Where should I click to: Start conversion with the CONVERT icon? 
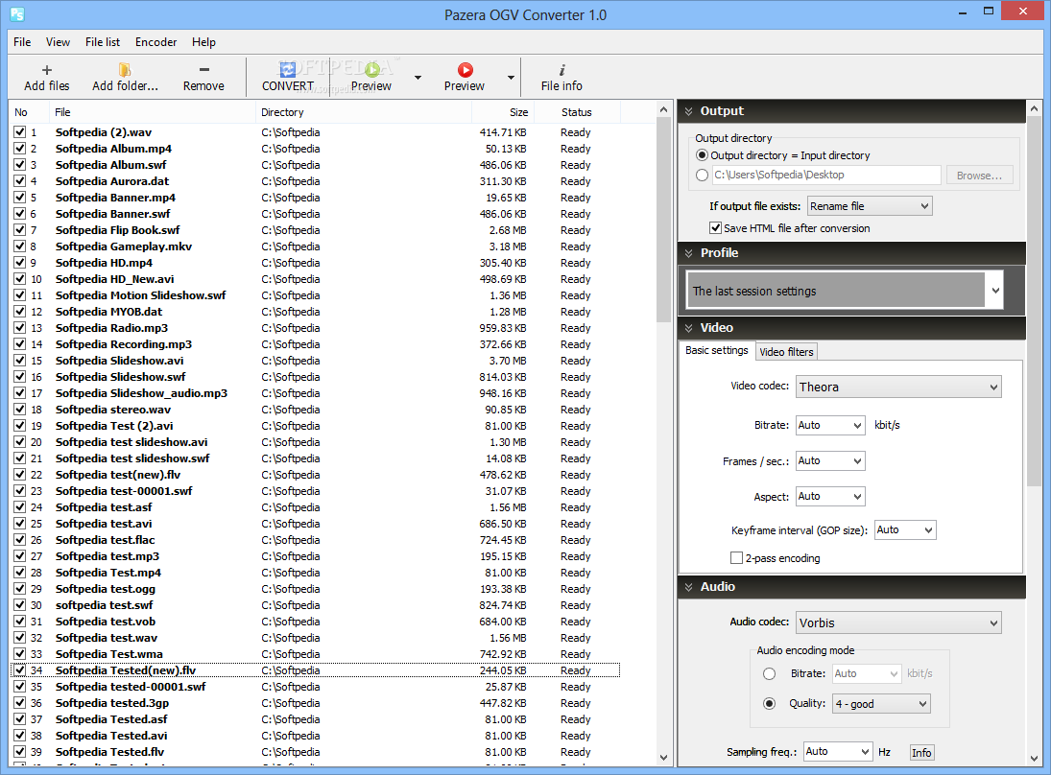coord(288,70)
